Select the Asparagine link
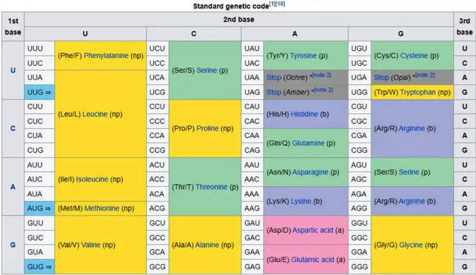Screen dimensions: 476x275 [x=311, y=172]
